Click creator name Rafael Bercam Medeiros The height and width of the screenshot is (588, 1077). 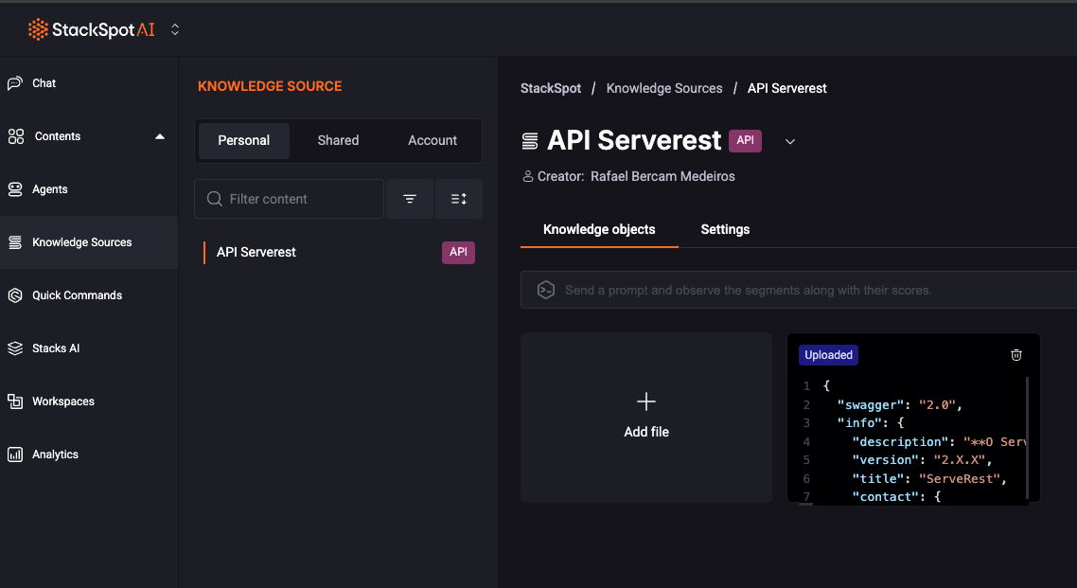tap(662, 176)
